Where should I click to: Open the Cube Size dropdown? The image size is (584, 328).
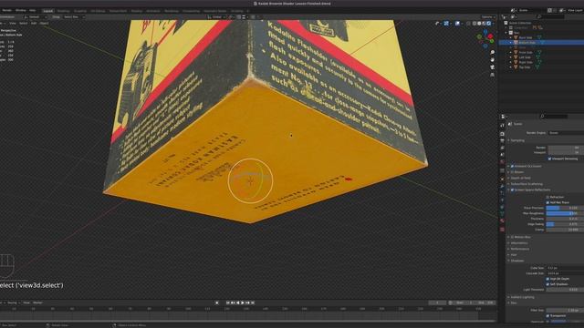click(566, 268)
